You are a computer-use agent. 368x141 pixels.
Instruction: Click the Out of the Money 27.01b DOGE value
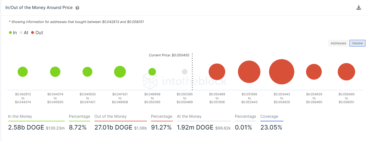coord(113,128)
